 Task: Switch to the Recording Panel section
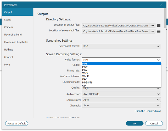click(17, 35)
